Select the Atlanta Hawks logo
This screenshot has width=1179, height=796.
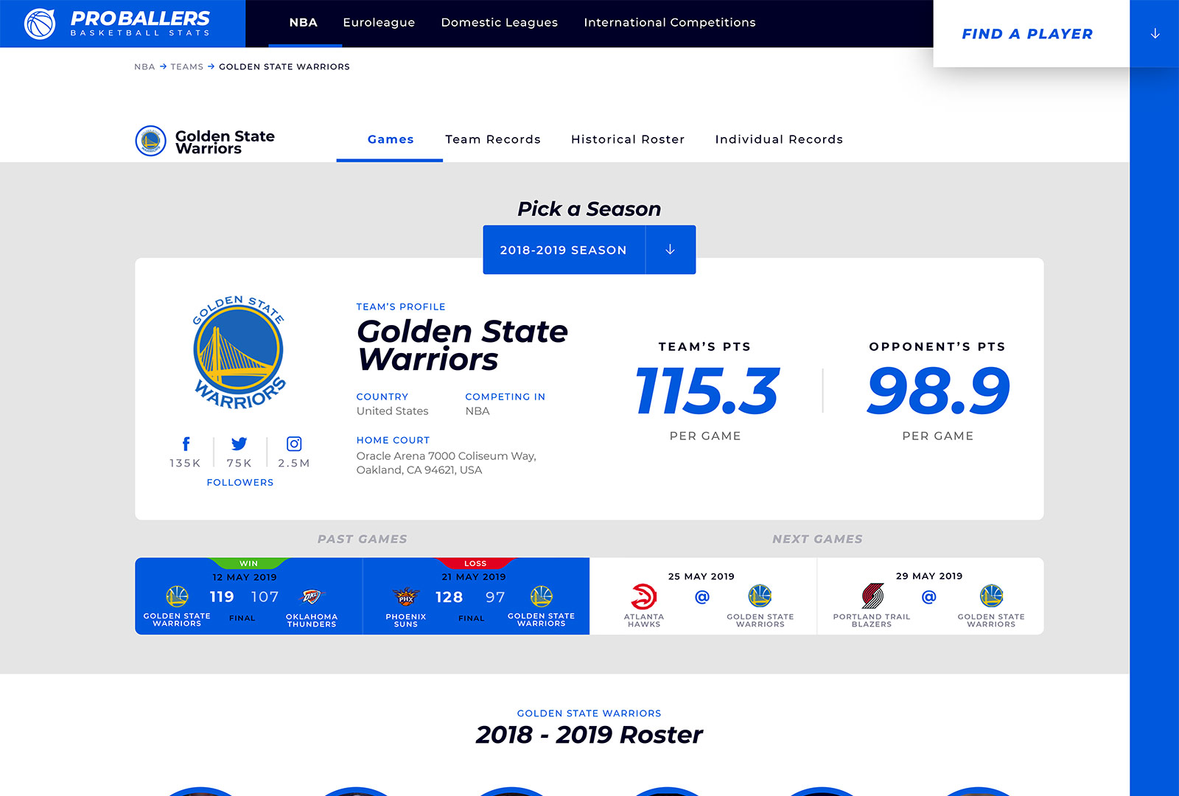pyautogui.click(x=644, y=596)
